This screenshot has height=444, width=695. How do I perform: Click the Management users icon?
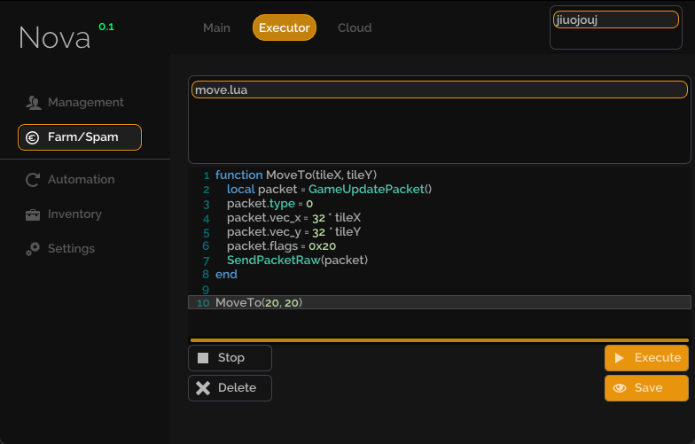click(34, 103)
